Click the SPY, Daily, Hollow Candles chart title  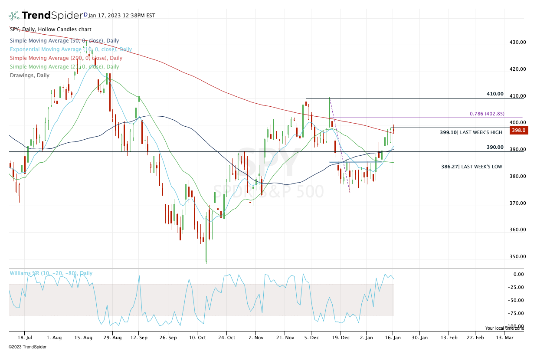click(50, 30)
